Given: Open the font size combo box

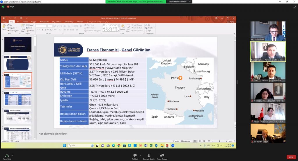Looking at the screenshot, I should 50,26.
